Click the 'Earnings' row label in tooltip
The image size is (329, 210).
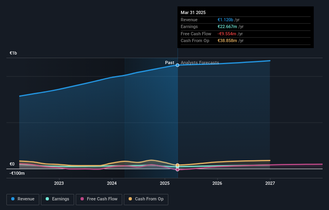point(189,26)
